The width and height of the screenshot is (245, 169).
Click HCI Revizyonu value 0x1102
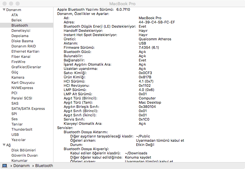(145, 85)
